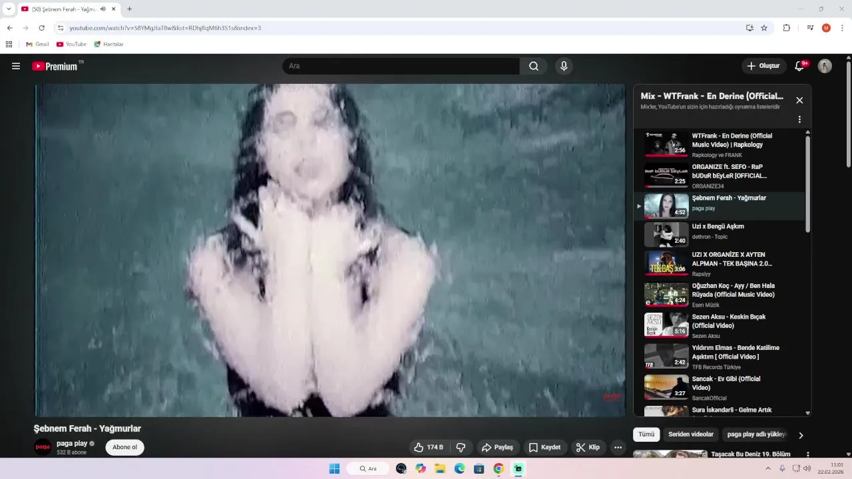Play Yıldırım Elmas - Bende Katilime item
Viewport: 852px width, 479px height.
click(719, 357)
